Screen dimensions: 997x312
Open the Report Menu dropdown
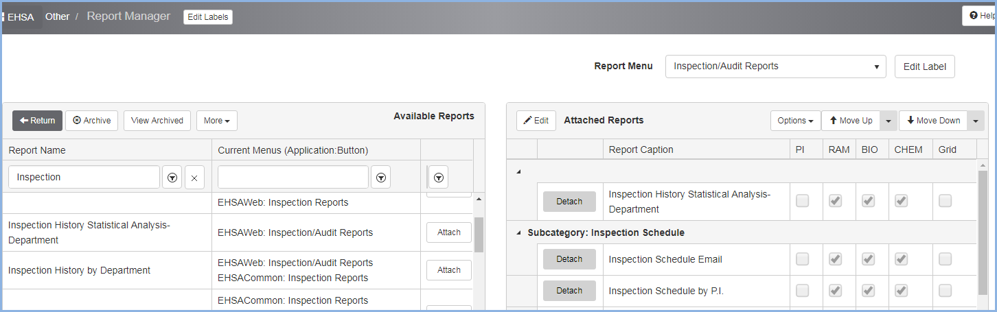click(x=776, y=67)
